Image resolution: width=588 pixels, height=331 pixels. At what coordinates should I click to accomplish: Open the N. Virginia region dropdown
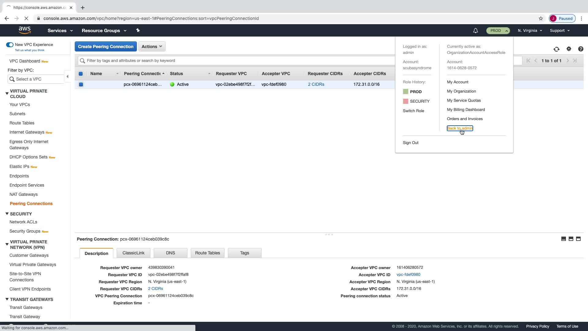tap(530, 31)
